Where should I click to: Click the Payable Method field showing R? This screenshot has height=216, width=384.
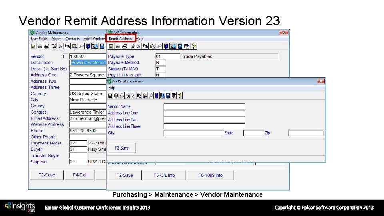coord(161,62)
